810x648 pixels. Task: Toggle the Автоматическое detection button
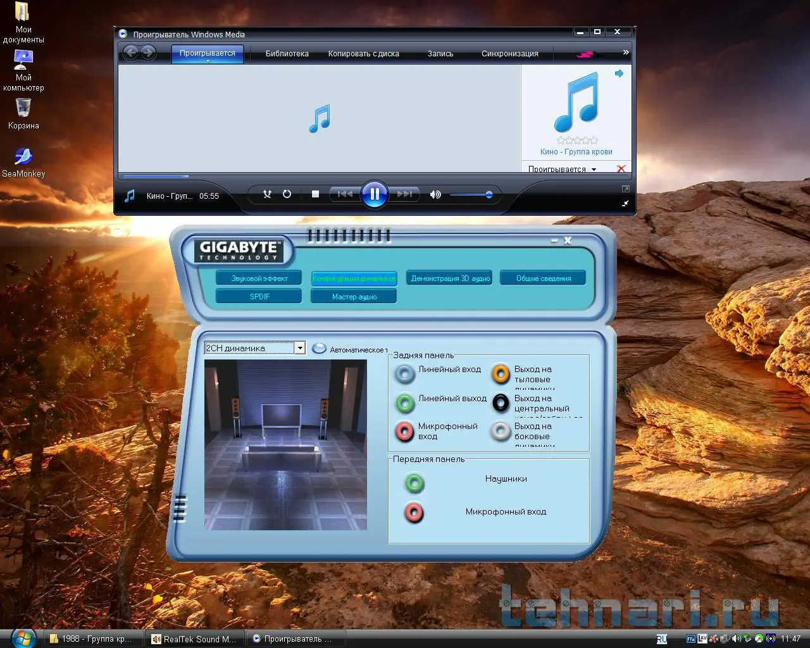320,349
